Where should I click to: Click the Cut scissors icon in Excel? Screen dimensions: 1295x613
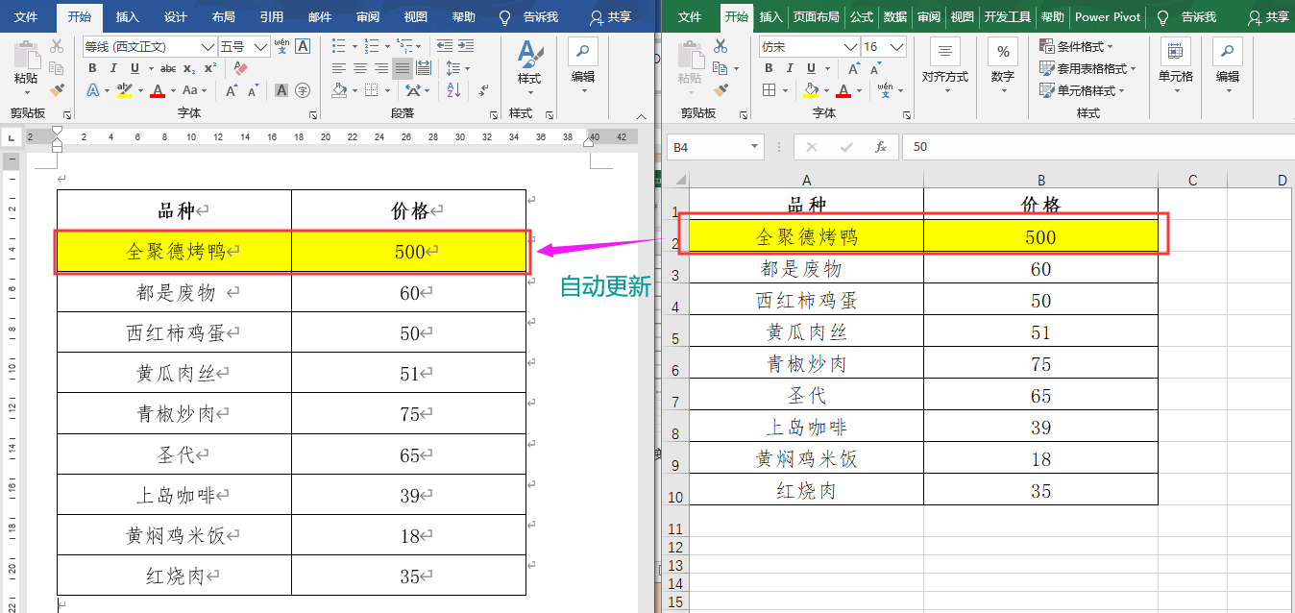click(721, 47)
